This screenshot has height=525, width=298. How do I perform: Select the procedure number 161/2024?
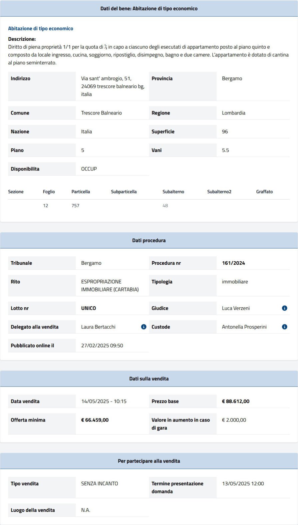tap(233, 263)
